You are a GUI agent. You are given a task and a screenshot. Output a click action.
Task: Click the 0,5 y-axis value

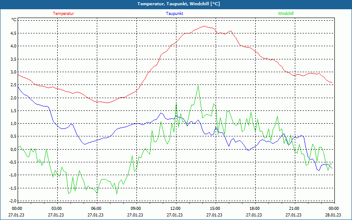(14, 136)
